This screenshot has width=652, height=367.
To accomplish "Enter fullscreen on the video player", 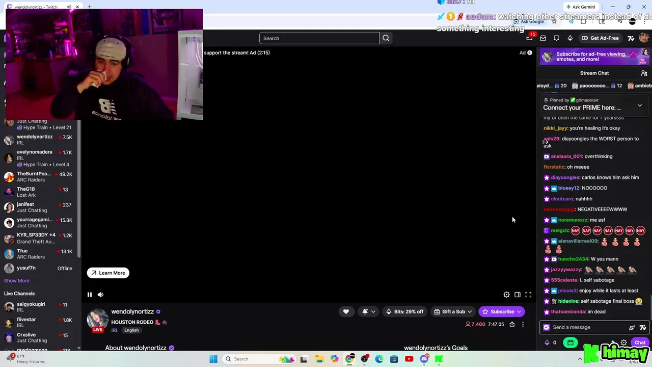I will (x=528, y=295).
